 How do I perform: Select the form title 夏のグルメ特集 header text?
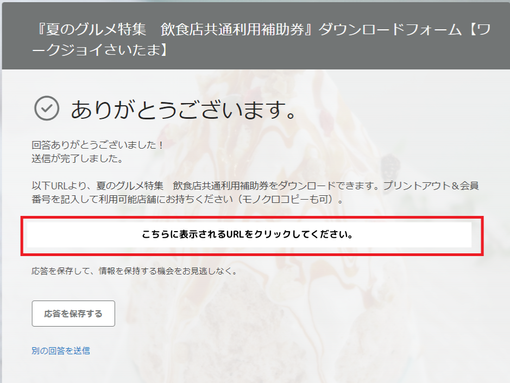click(261, 40)
